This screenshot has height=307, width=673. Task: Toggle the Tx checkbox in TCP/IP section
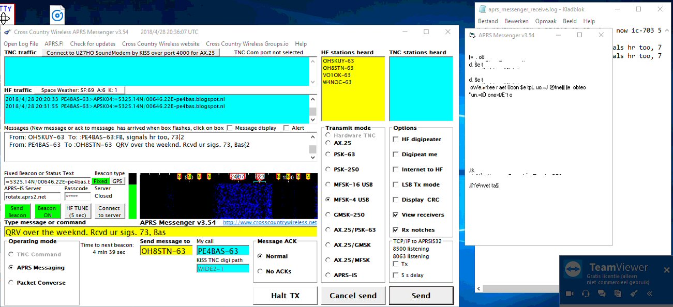pos(396,264)
